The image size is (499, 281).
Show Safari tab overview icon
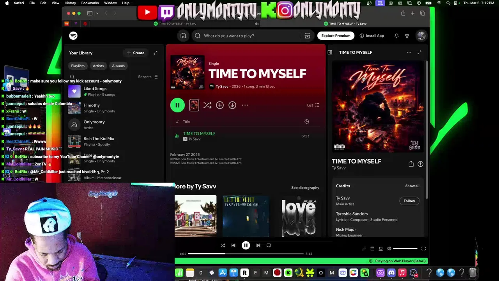(422, 13)
